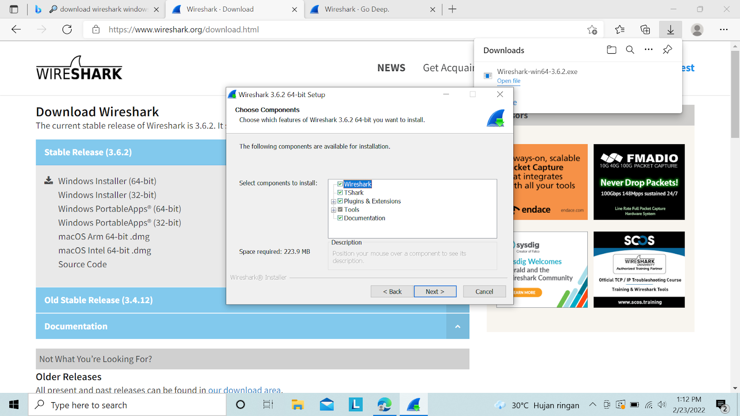Screen dimensions: 740x416
Task: View site information lock icon
Action: 96,30
